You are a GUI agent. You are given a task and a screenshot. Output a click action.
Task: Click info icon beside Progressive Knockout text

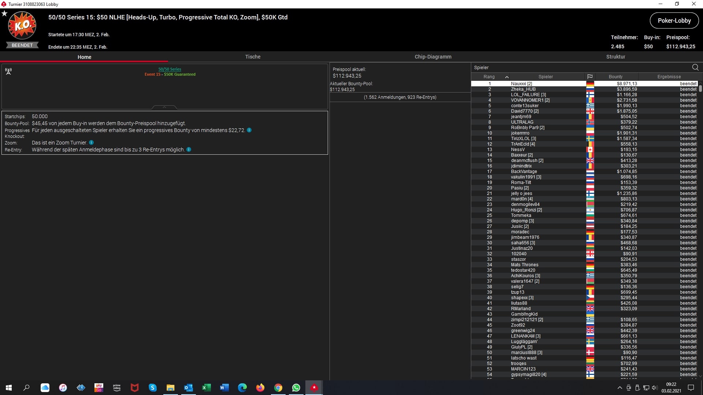(249, 130)
